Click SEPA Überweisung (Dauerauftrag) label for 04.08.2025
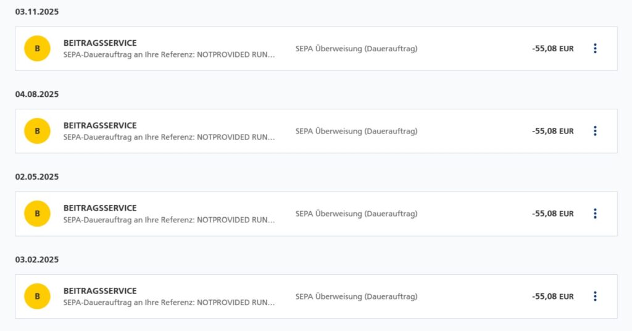Screen dimensions: 632x331 coord(356,131)
